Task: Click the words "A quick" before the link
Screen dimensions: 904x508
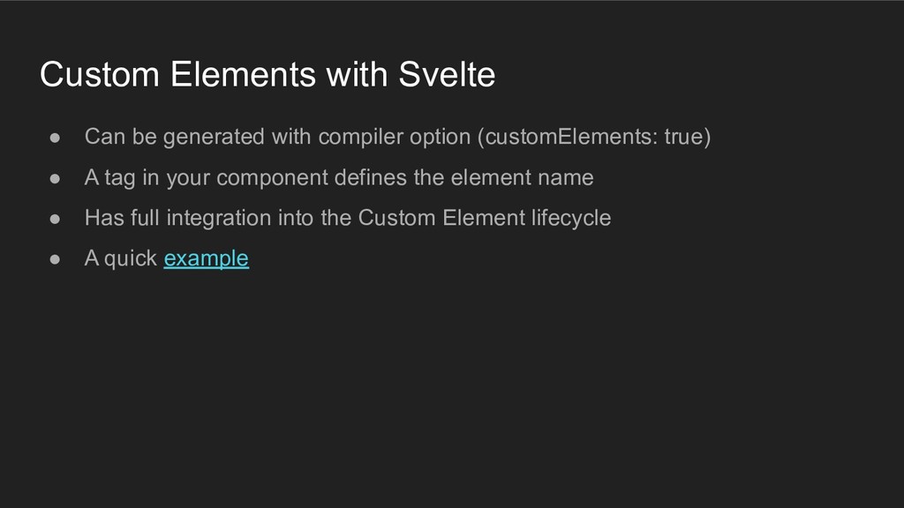Action: 120,258
